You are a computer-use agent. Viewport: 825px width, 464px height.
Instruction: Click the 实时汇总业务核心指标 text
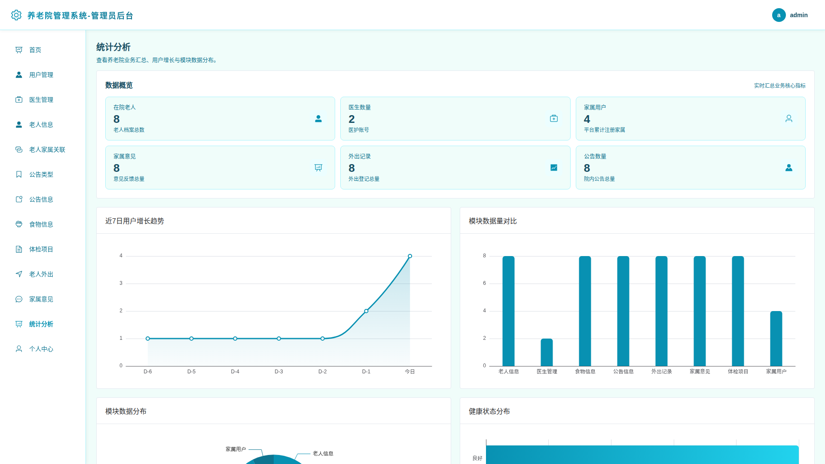[780, 85]
